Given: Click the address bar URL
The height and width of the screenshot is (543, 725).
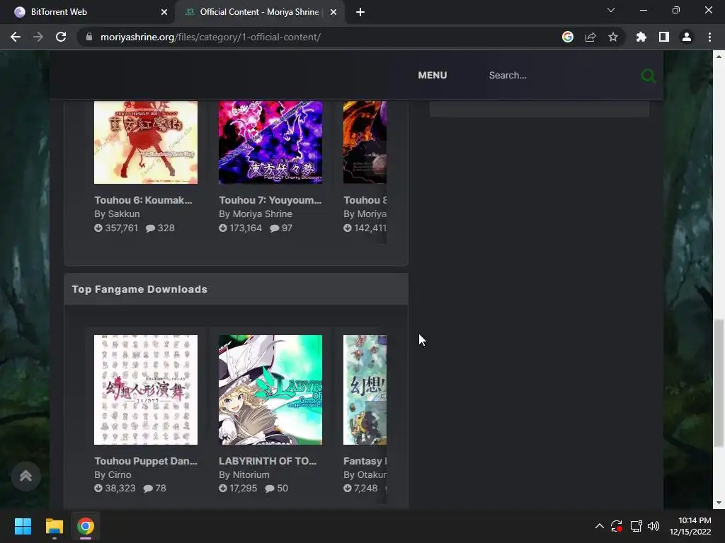Looking at the screenshot, I should click(210, 37).
